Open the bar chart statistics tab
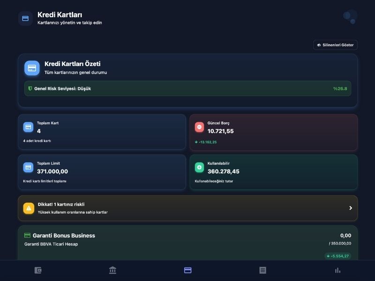The width and height of the screenshot is (375, 281). (337, 270)
